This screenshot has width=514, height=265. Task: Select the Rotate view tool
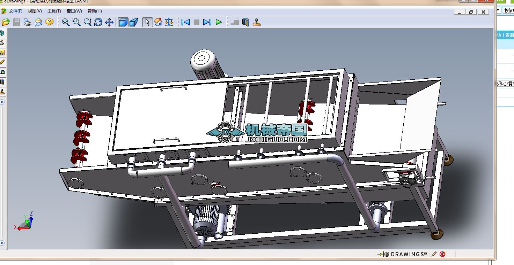pos(98,22)
